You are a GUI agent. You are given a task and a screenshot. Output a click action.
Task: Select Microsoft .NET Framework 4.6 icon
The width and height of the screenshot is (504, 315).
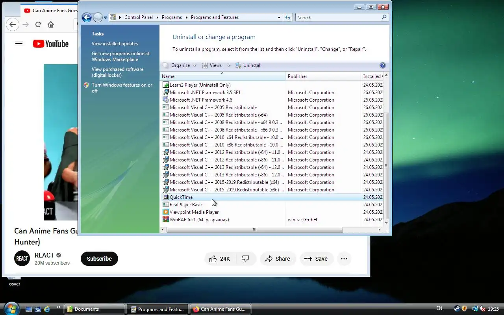166,100
